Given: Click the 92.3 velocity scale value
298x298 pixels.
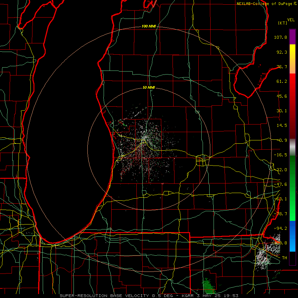Looking at the screenshot, I should pyautogui.click(x=282, y=52).
